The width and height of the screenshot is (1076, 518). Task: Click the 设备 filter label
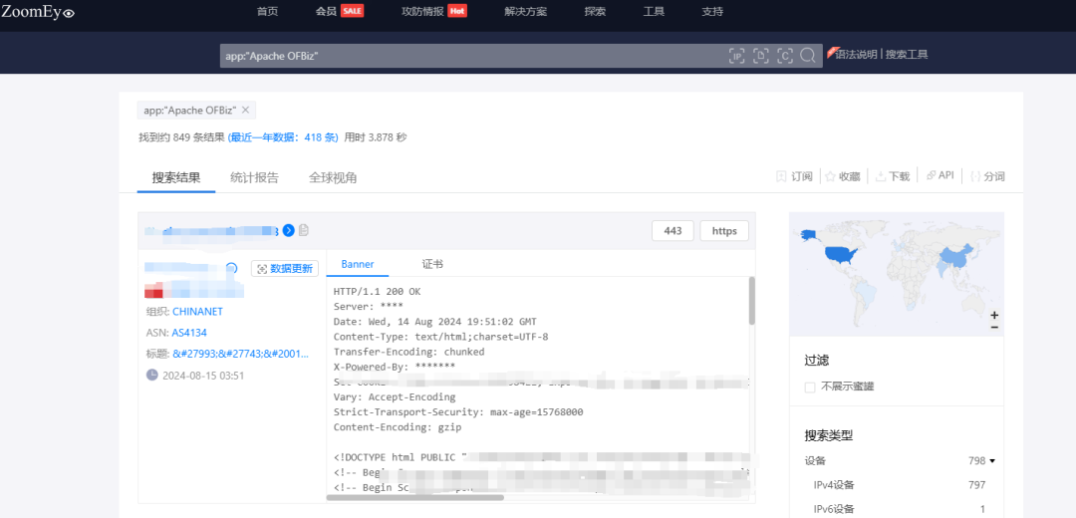point(815,461)
